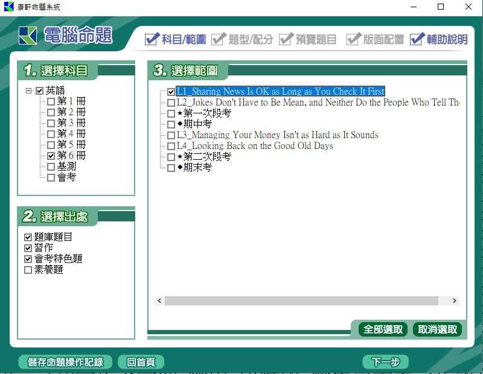The image size is (483, 374).
Task: Open the 預覽題目 step tab
Action: pyautogui.click(x=307, y=39)
